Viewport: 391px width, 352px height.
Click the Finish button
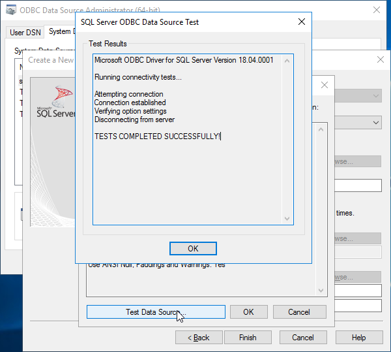click(248, 338)
